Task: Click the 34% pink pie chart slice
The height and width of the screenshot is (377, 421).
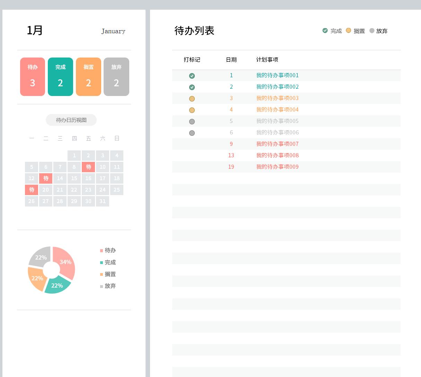Action: tap(65, 262)
